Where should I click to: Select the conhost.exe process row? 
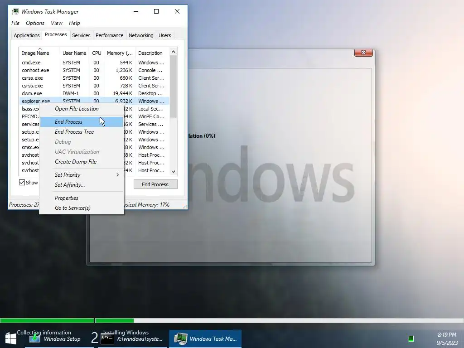point(94,70)
